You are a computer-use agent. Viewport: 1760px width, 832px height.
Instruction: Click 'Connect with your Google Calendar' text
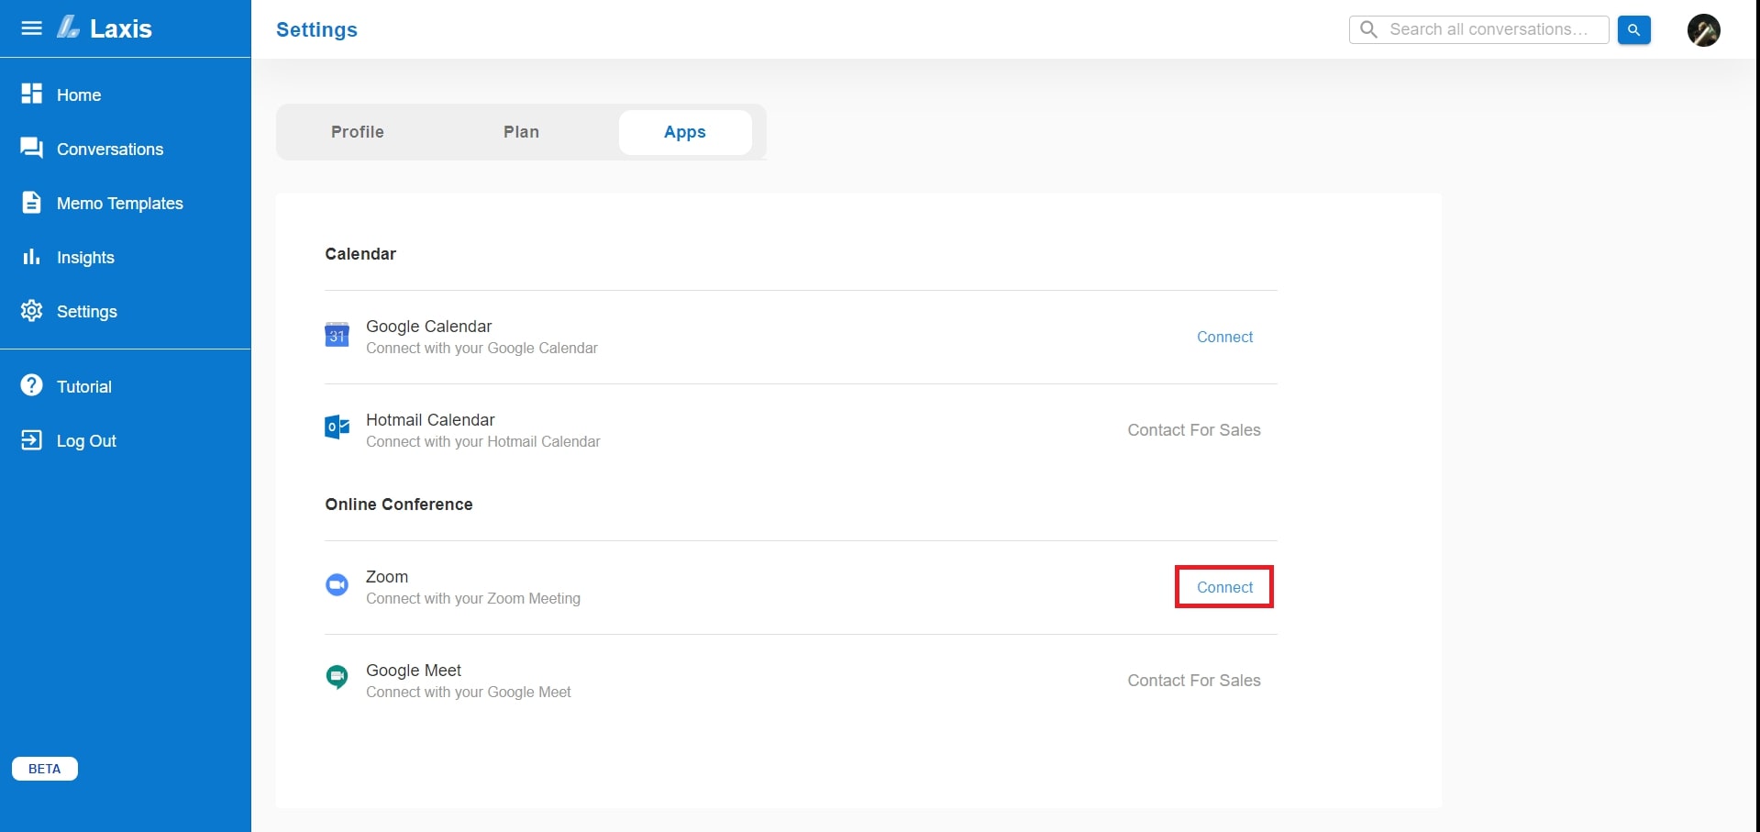point(482,349)
